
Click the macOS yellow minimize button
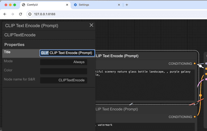pos(10,5)
